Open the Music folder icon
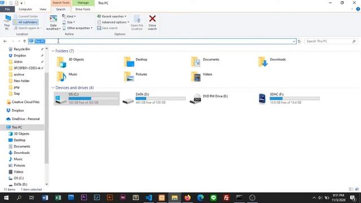361x203 pixels. pos(61,77)
